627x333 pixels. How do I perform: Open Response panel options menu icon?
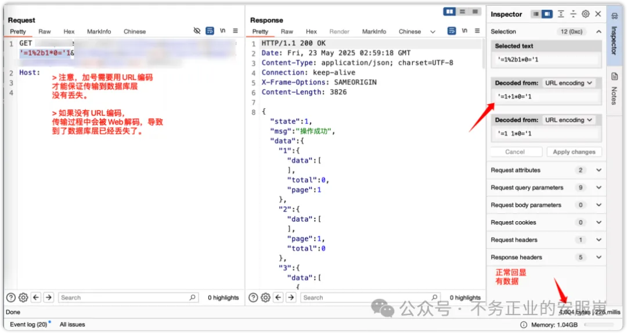click(477, 31)
